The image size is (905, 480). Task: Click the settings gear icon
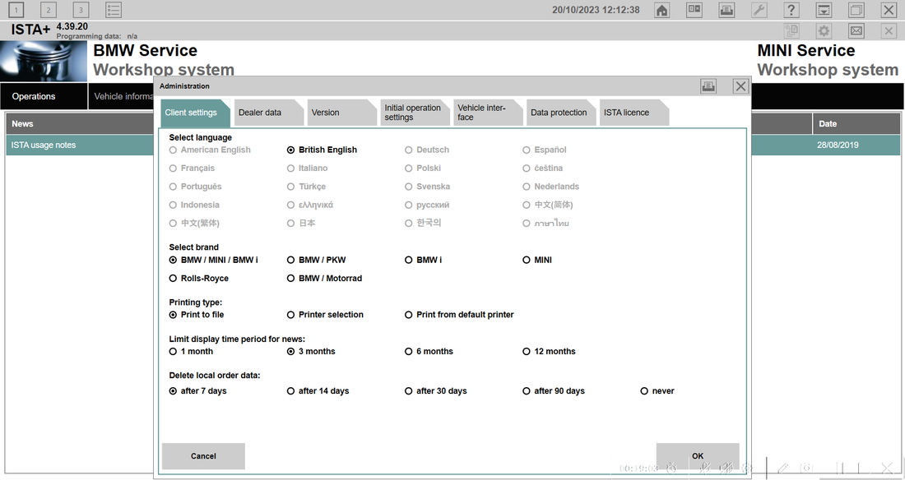coord(824,30)
